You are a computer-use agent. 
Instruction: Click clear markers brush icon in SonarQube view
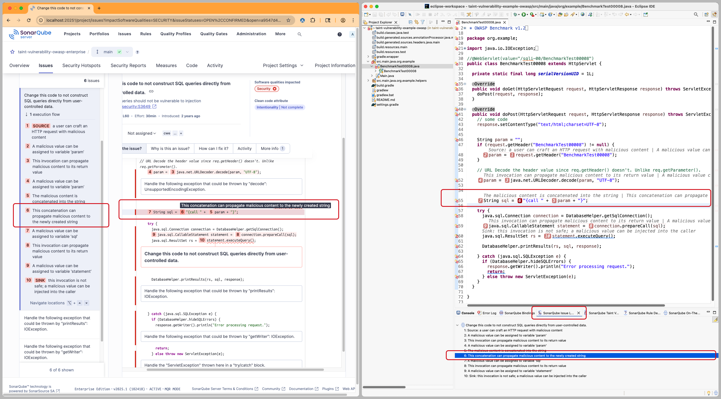click(x=715, y=319)
